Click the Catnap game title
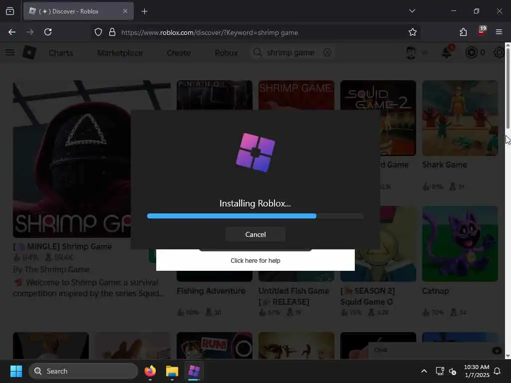Image resolution: width=511 pixels, height=383 pixels. [435, 291]
